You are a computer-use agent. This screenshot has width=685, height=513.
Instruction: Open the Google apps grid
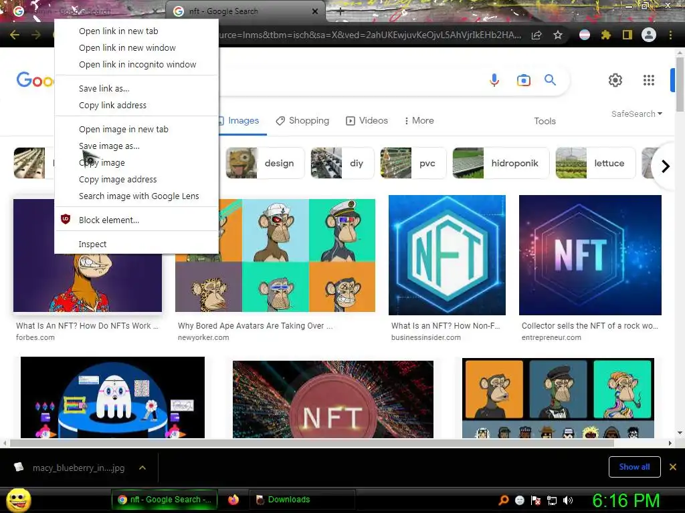(649, 80)
